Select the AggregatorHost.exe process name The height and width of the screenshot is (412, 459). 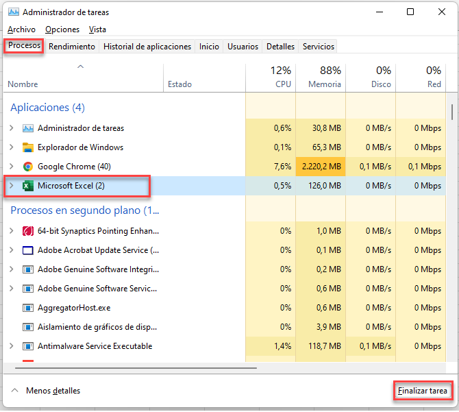[74, 308]
